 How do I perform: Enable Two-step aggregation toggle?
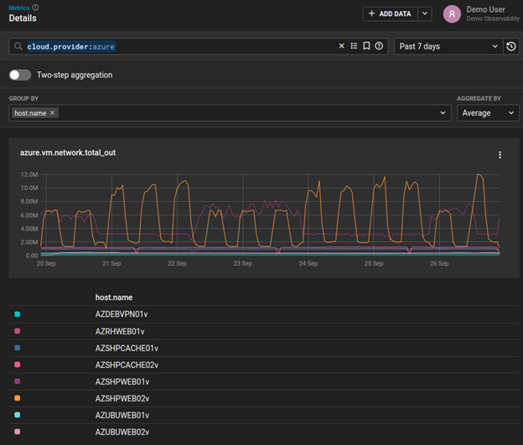tap(20, 75)
